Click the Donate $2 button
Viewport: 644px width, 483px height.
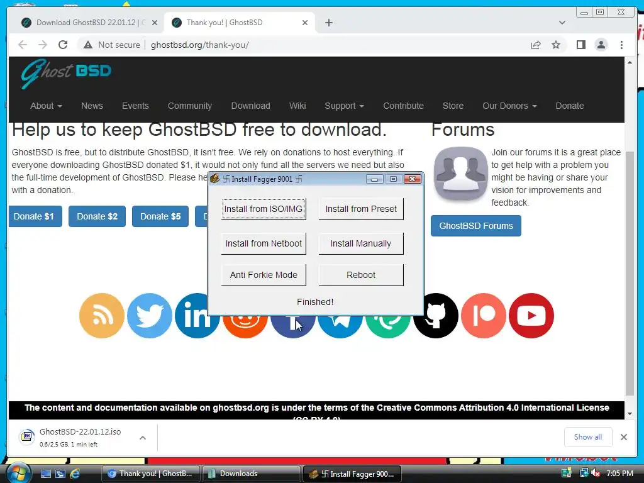coord(97,216)
